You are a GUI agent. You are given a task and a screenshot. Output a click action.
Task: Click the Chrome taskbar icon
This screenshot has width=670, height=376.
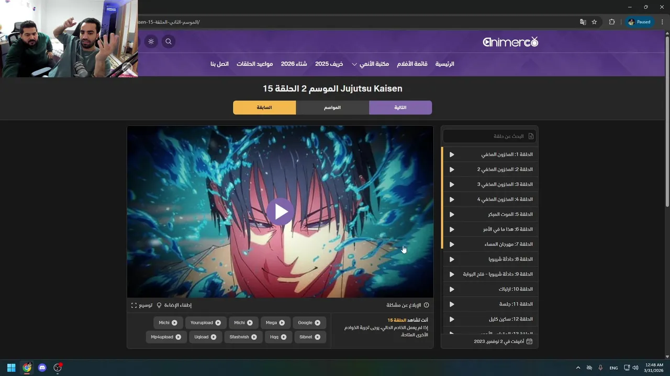(27, 368)
